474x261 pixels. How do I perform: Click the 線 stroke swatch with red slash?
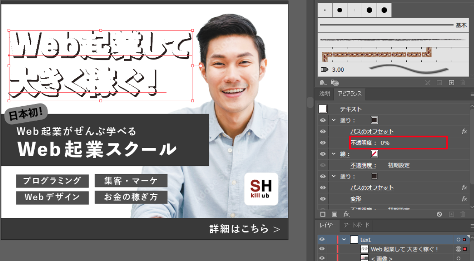(x=374, y=154)
